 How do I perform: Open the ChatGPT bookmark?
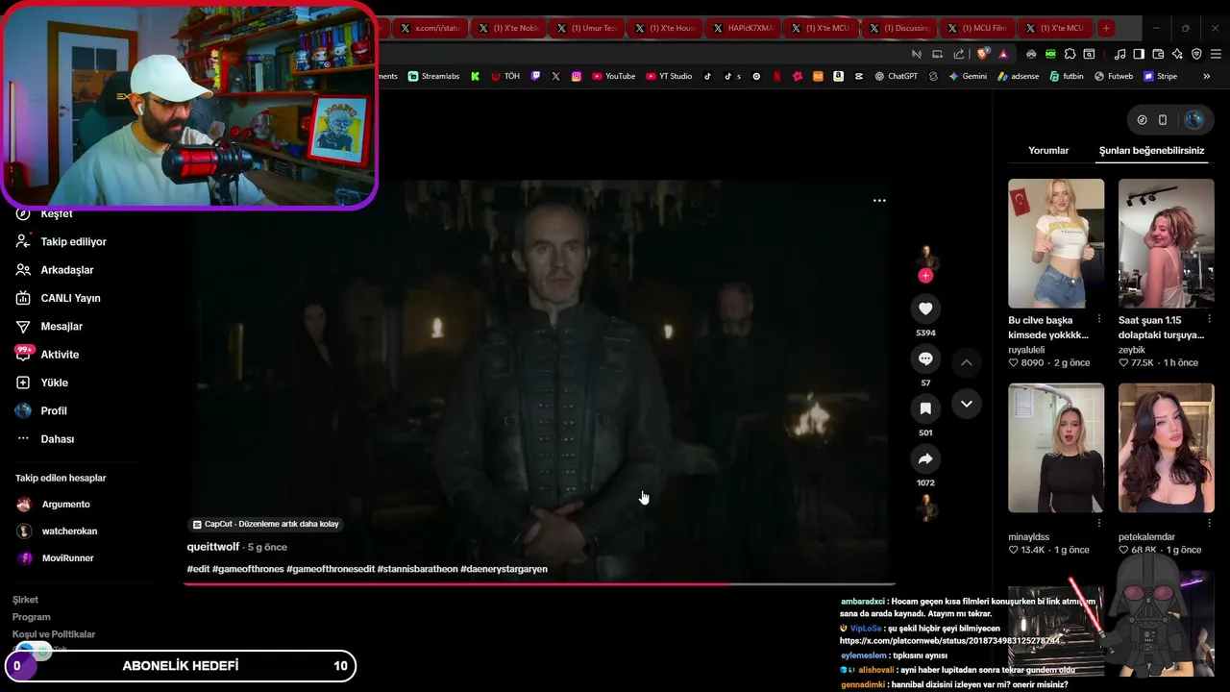(896, 76)
